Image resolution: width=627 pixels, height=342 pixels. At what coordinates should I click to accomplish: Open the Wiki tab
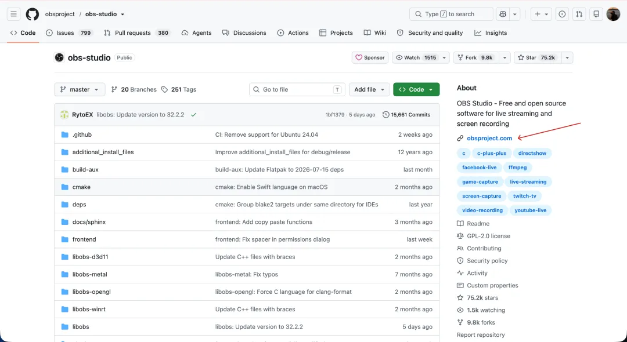374,32
